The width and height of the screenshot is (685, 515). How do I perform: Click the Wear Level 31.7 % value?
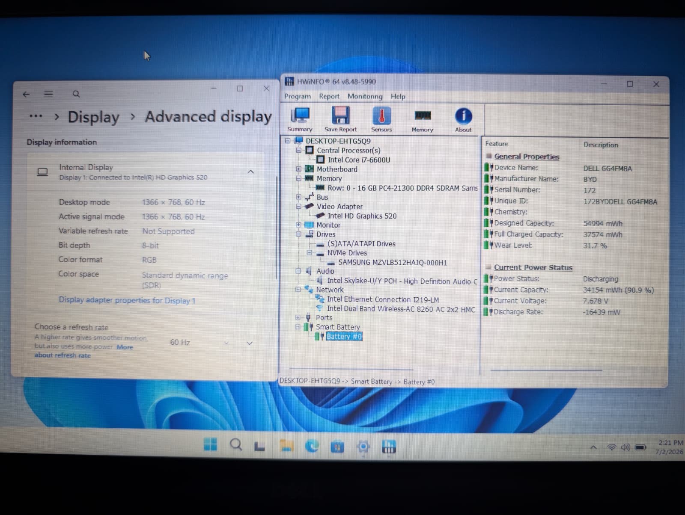tap(595, 246)
